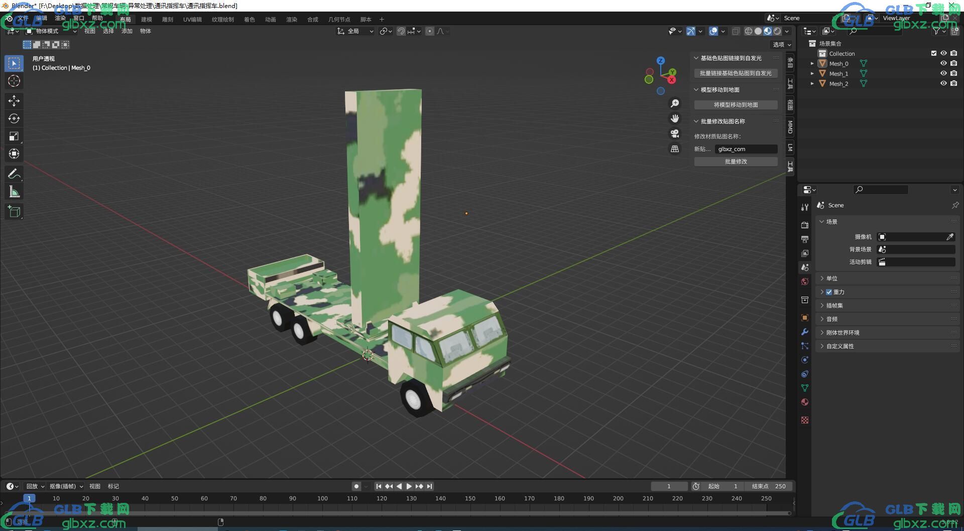964x531 pixels.
Task: Switch to the UV编辑 workspace tab
Action: click(x=192, y=20)
